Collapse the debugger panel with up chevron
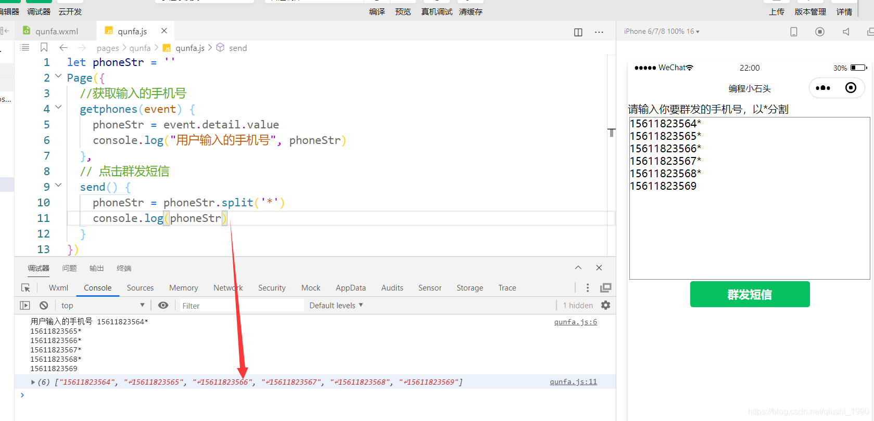 tap(578, 268)
